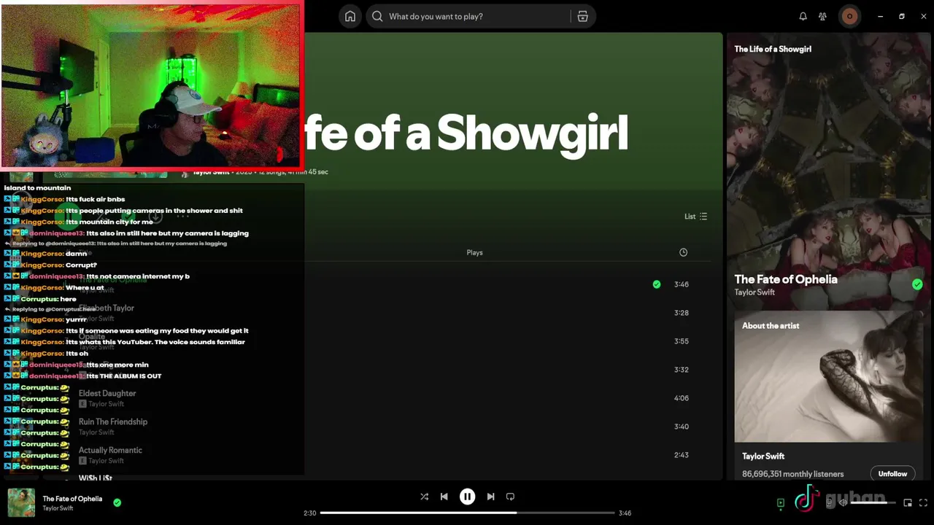Open the About the artist image
The height and width of the screenshot is (525, 934).
827,376
